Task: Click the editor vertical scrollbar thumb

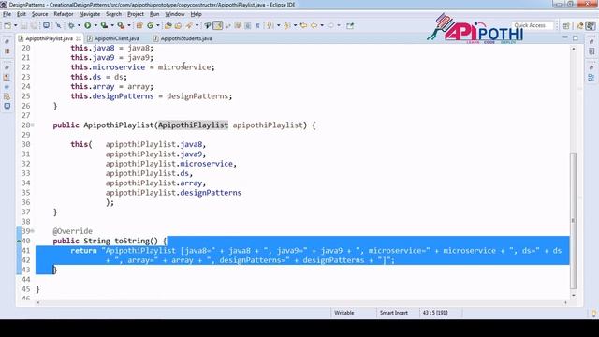Action: 573,220
